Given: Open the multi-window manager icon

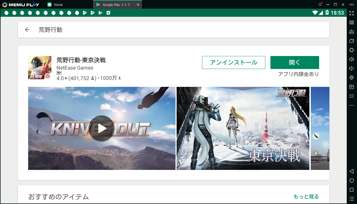Looking at the screenshot, I should coord(352,41).
